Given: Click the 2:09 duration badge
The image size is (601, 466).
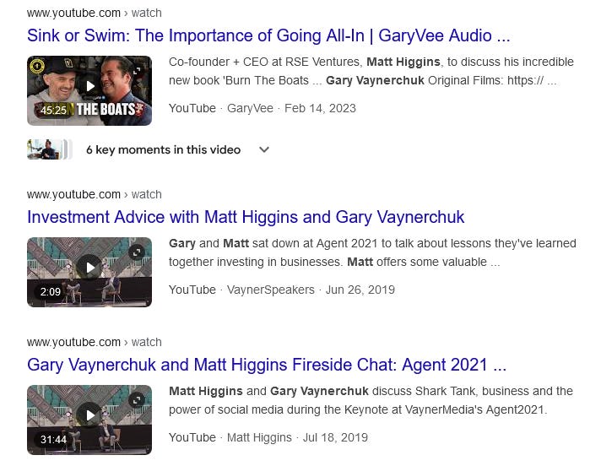Looking at the screenshot, I should click(51, 291).
